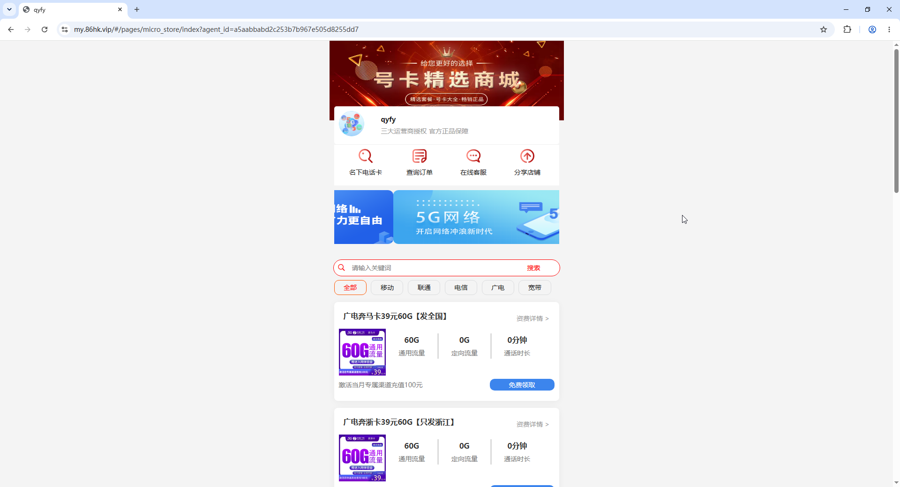Click the text 激活当月专属渠道充值100元
900x487 pixels.
pos(381,385)
